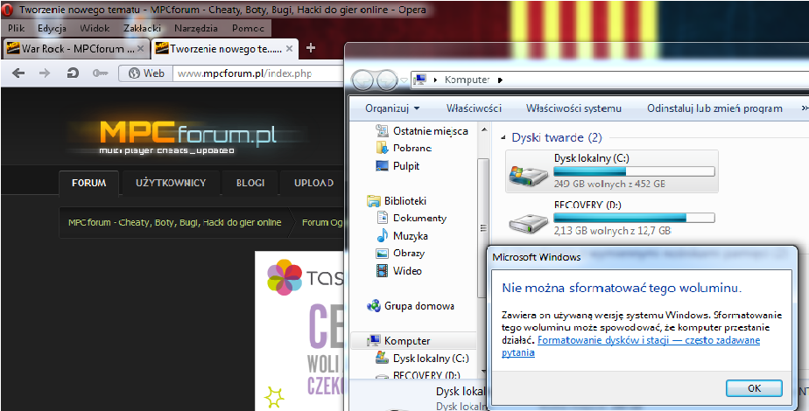Screen dimensions: 809x411
Task: Open the Organizuj dropdown menu
Action: point(392,108)
